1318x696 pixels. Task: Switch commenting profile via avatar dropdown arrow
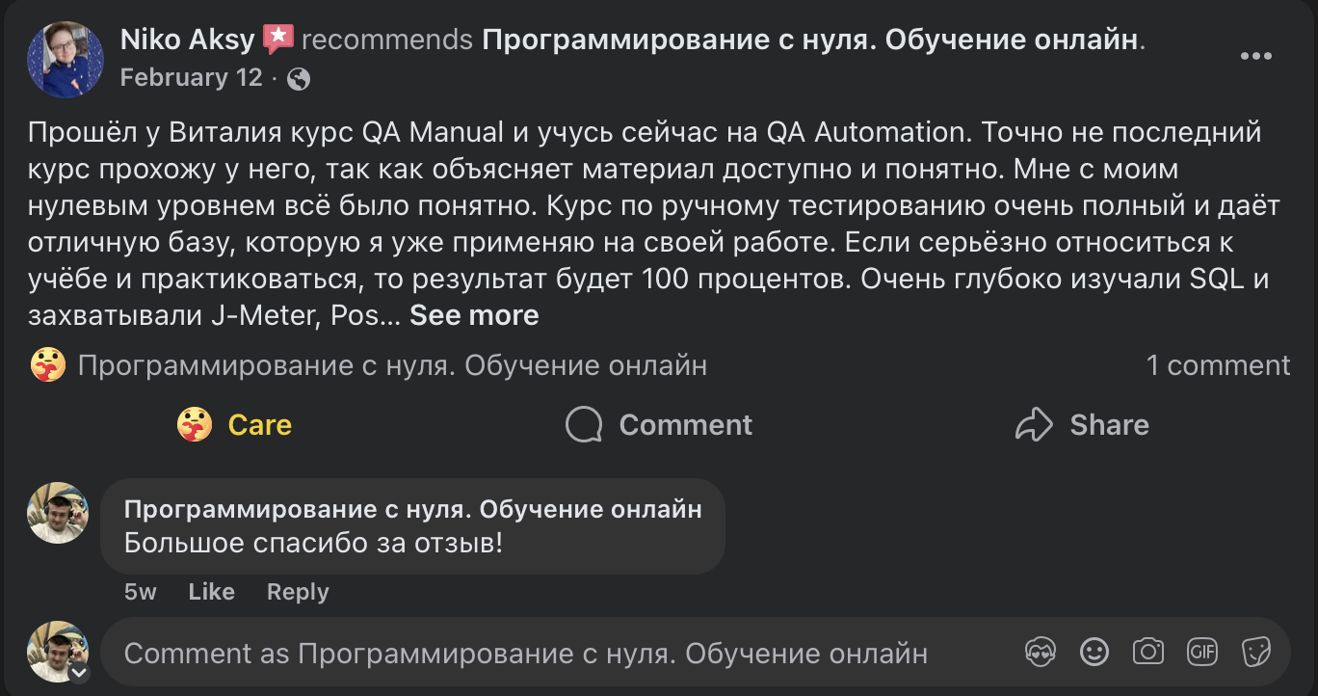pos(78,672)
